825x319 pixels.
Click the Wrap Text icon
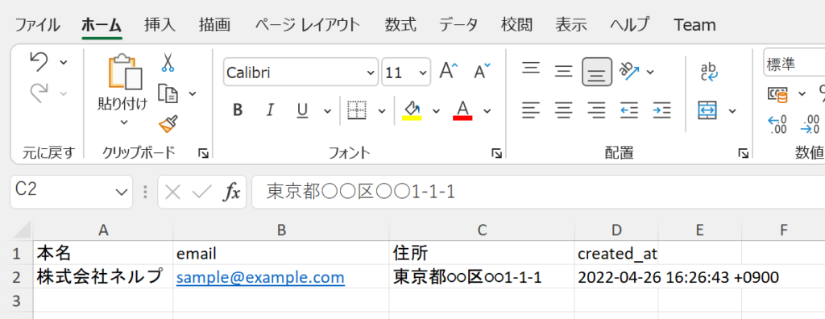tap(709, 72)
